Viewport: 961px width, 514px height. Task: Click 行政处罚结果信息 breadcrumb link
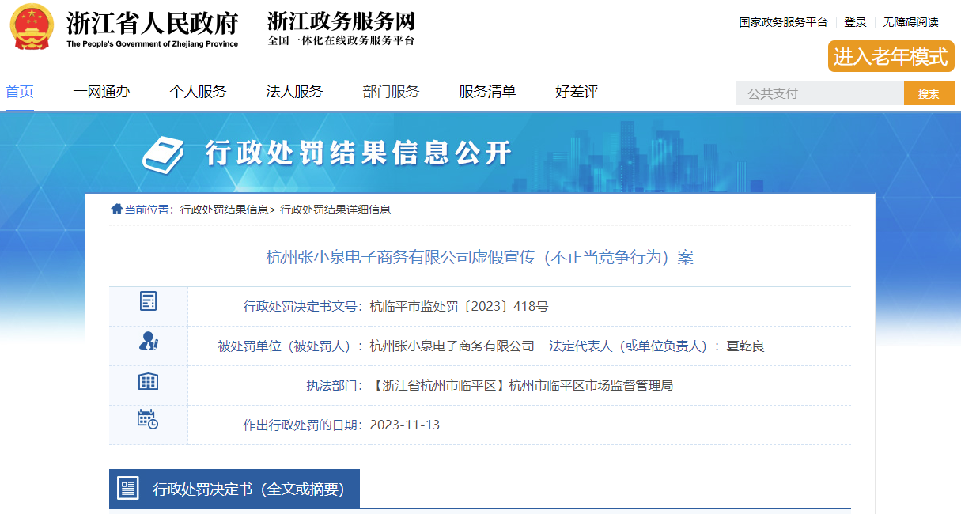(225, 210)
